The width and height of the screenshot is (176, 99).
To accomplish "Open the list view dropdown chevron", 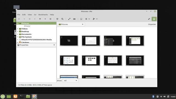I will click(89, 19).
